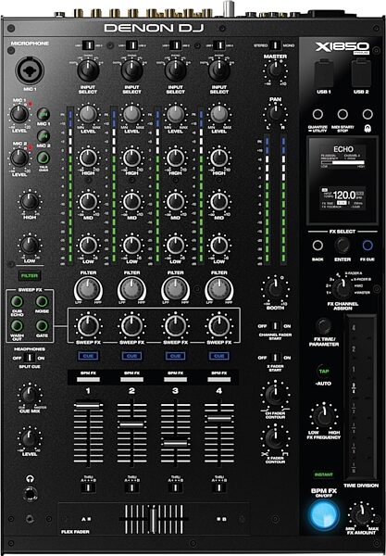Flip the Stereo/Mono switch
Image resolution: width=386 pixels, height=556 pixels.
pyautogui.click(x=275, y=45)
